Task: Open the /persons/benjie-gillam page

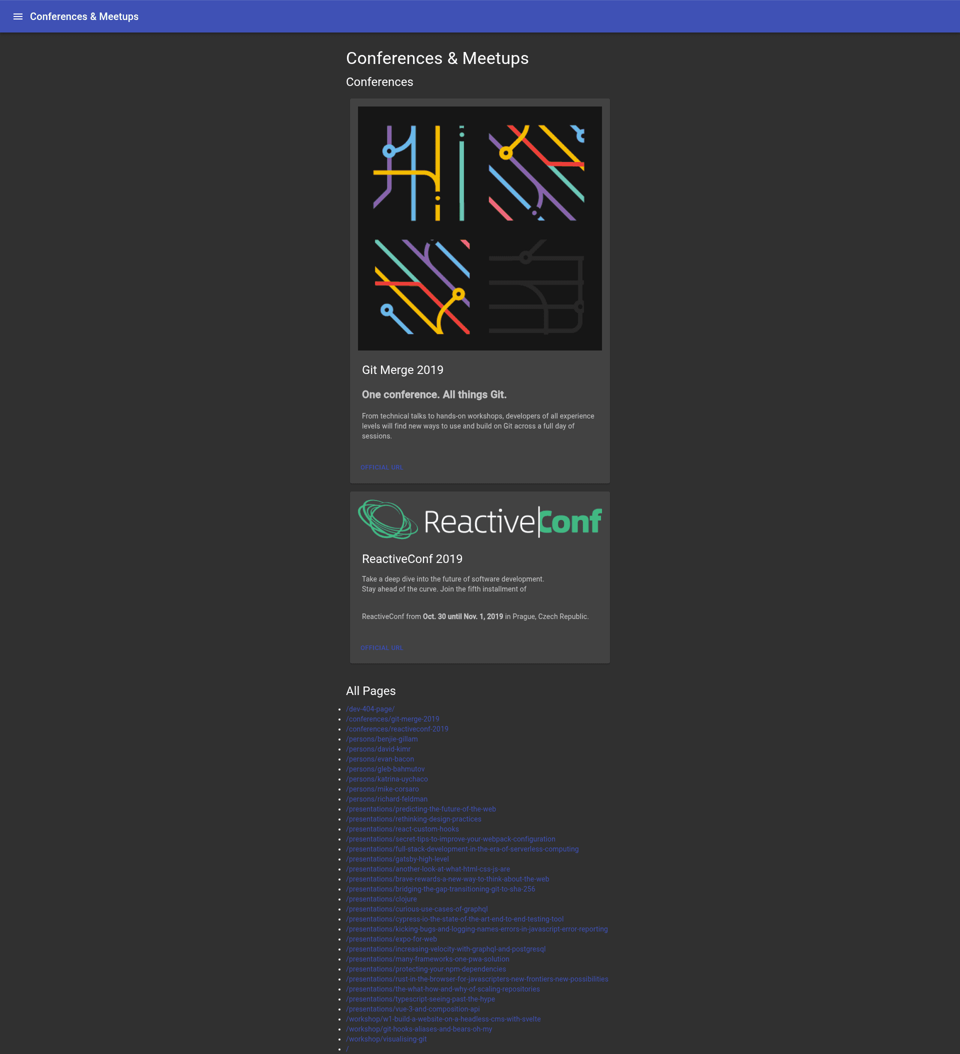Action: pos(381,738)
